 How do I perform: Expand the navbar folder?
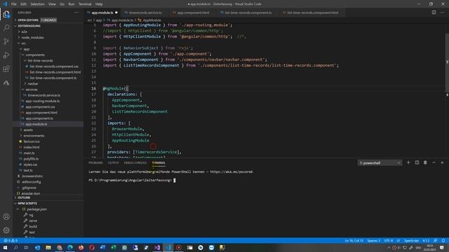coord(33,84)
